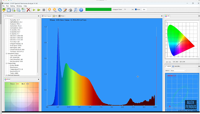Screen dimensions: 200x114
Task: Click the Integral Time input field
Action: point(127,9)
